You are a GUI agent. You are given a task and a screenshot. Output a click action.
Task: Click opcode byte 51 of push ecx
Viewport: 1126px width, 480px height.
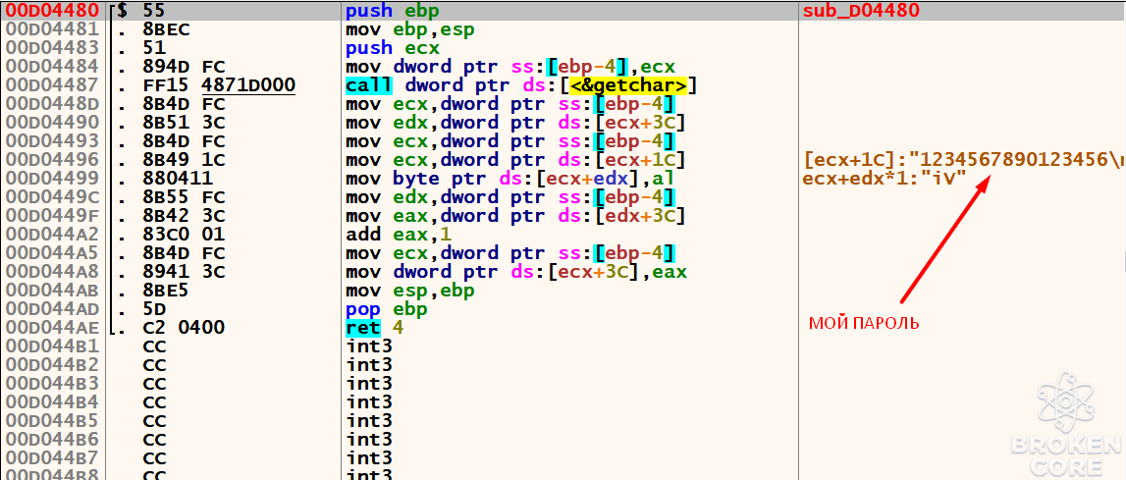[154, 49]
